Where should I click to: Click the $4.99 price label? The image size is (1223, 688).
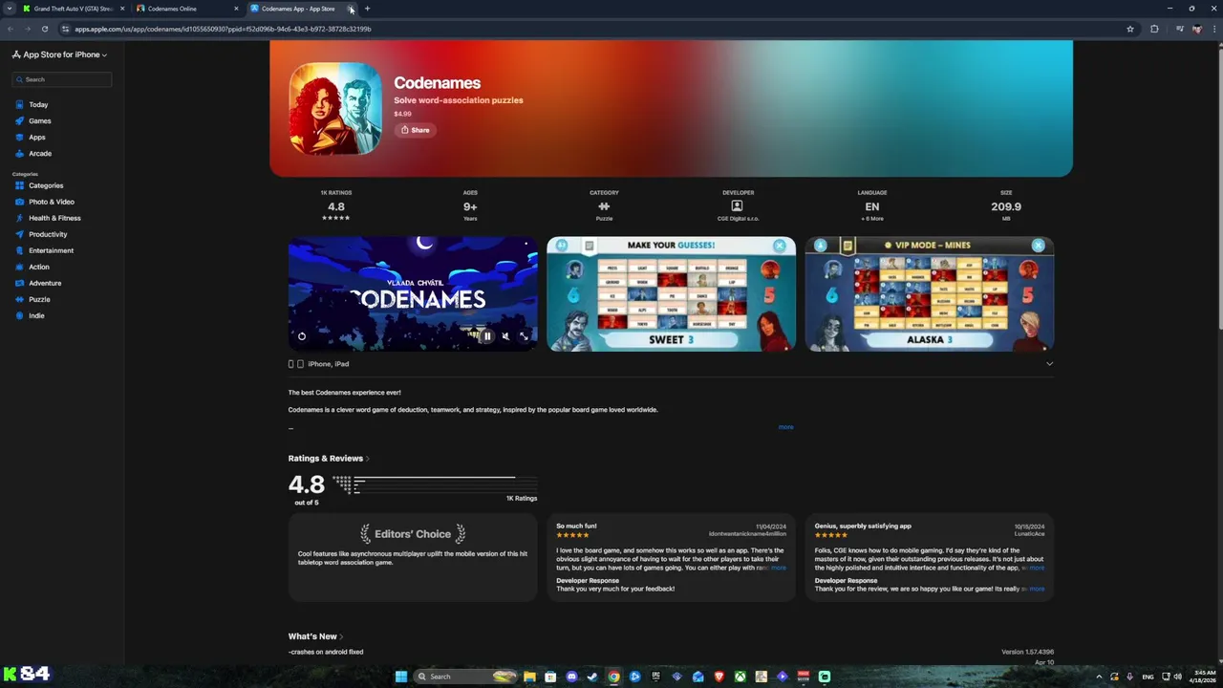402,114
